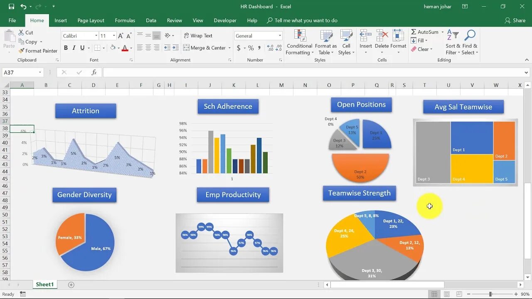
Task: Open Conditional Formatting menu
Action: 300,42
